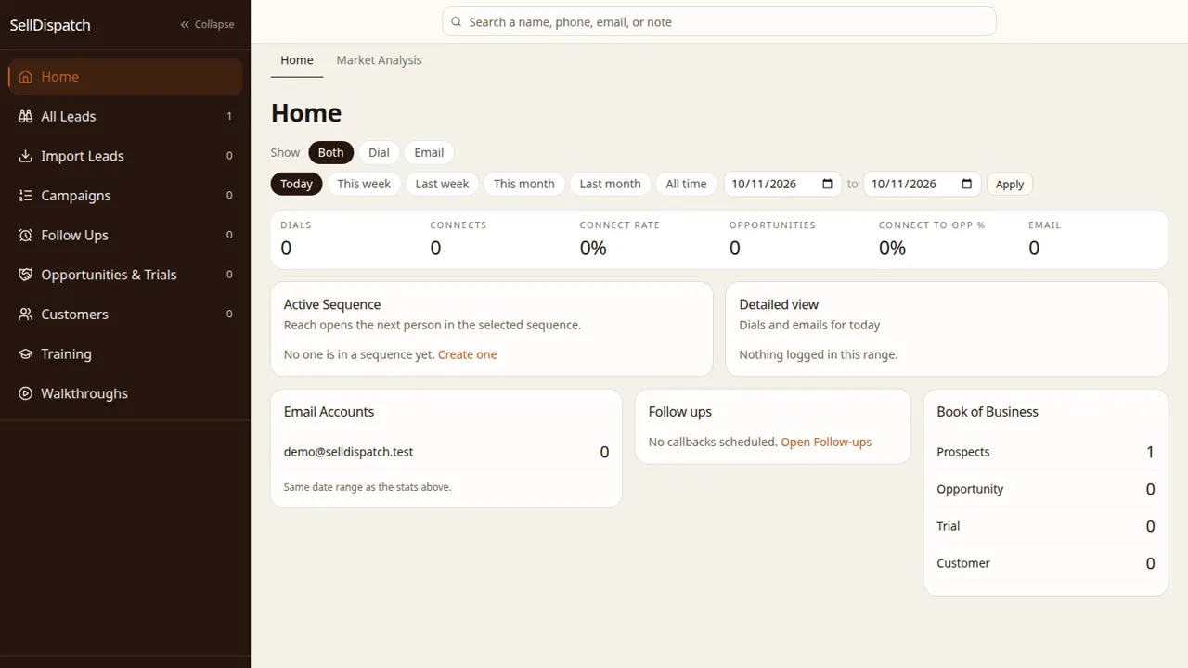Select the Today date range
This screenshot has width=1188, height=668.
point(297,184)
